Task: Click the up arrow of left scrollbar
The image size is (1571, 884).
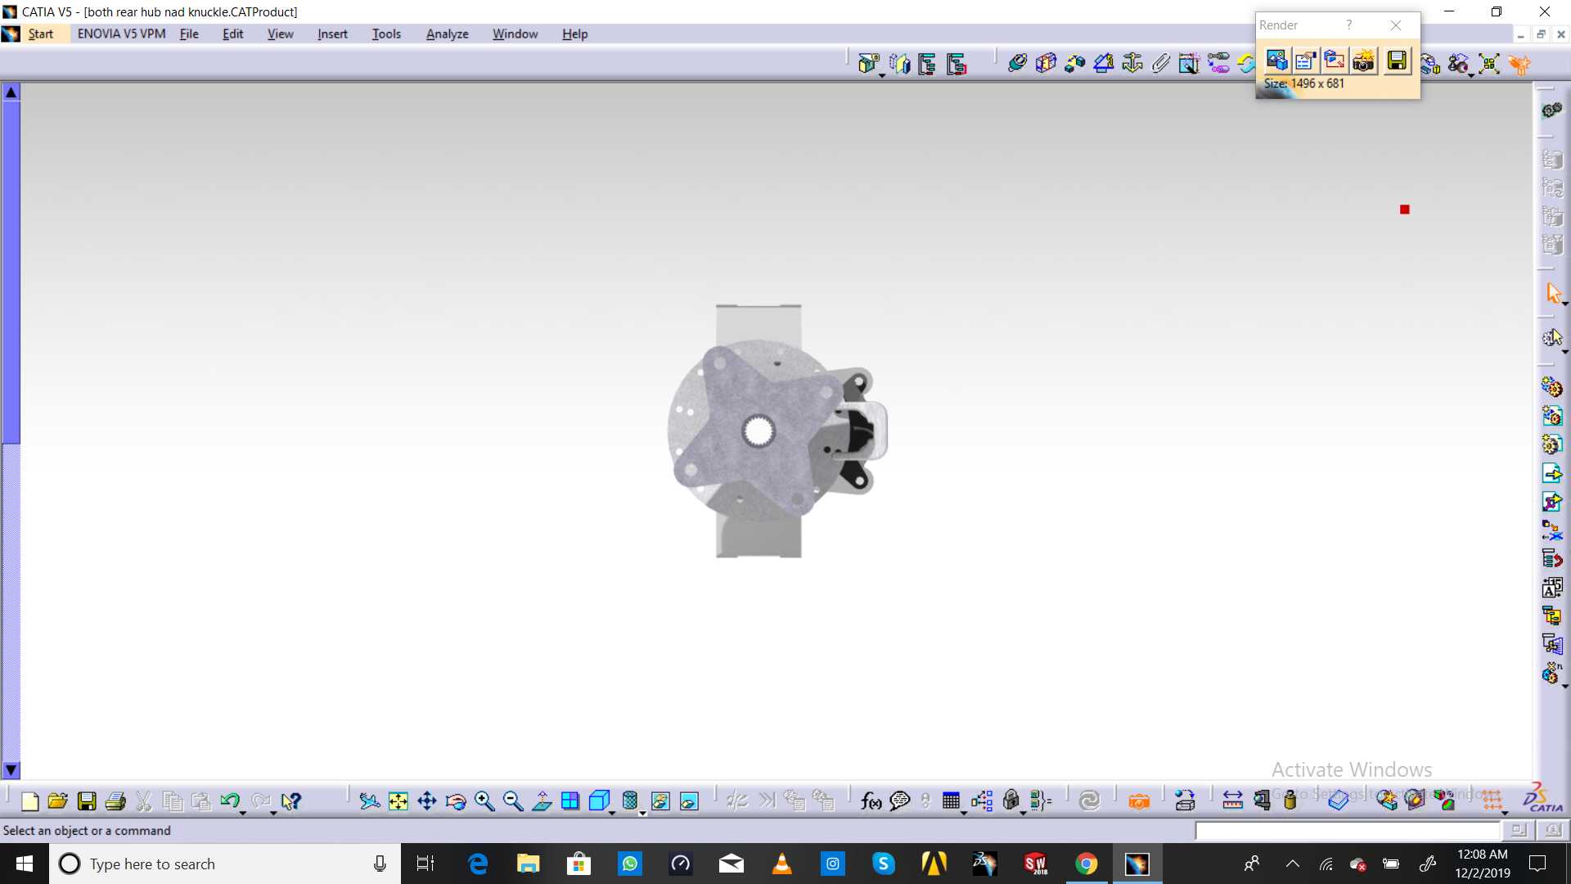Action: click(11, 92)
